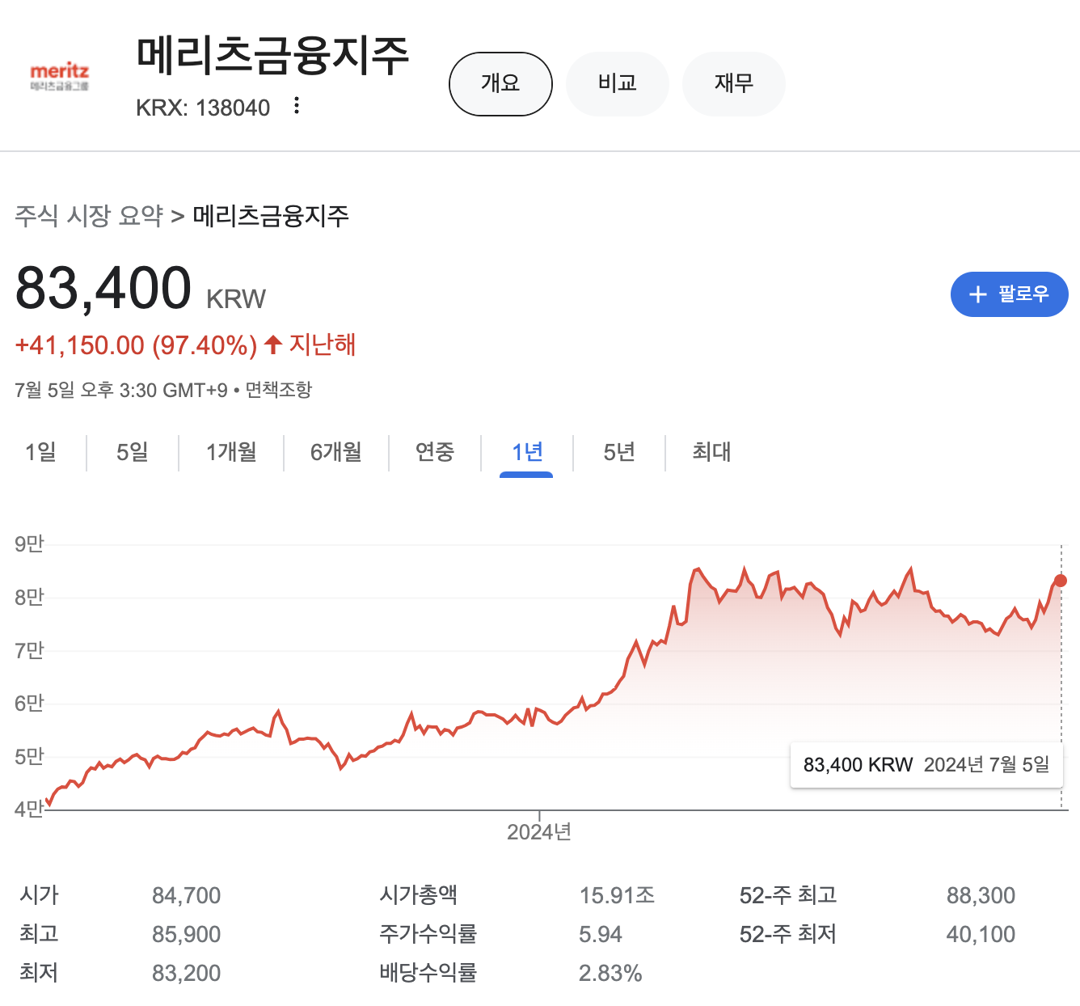Click the red endpoint marker on chart
The width and height of the screenshot is (1080, 1006).
coord(1060,581)
